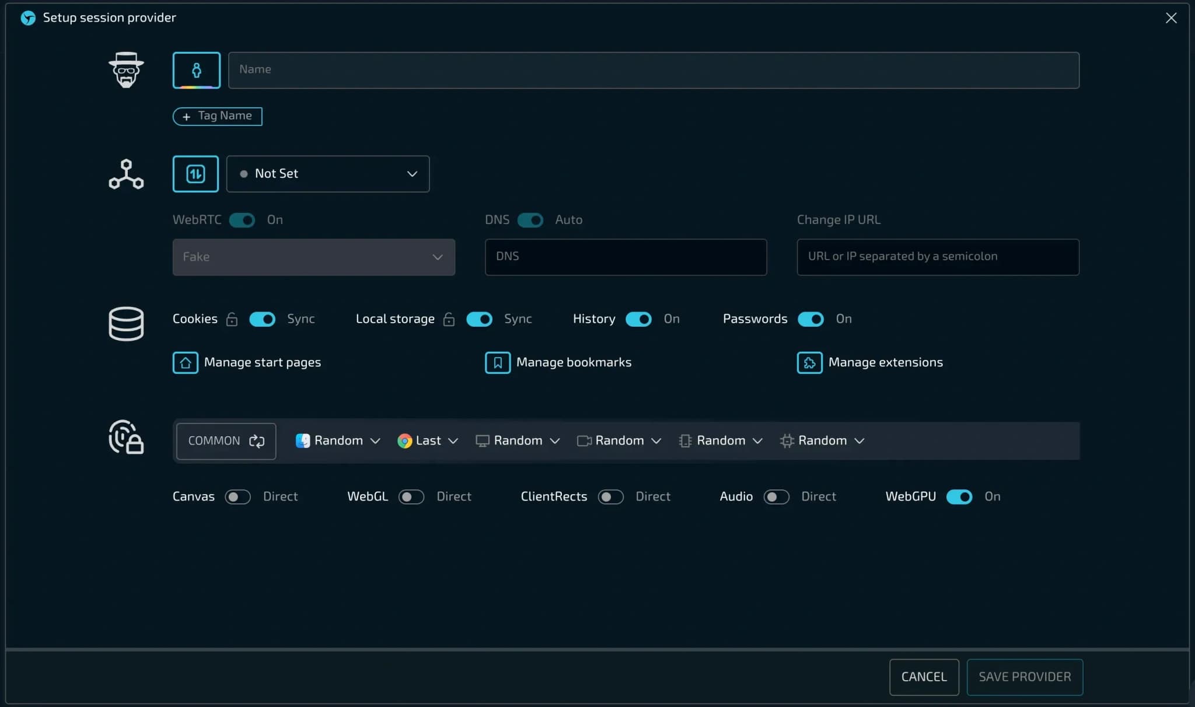Open Manage start pages home icon

(x=185, y=363)
